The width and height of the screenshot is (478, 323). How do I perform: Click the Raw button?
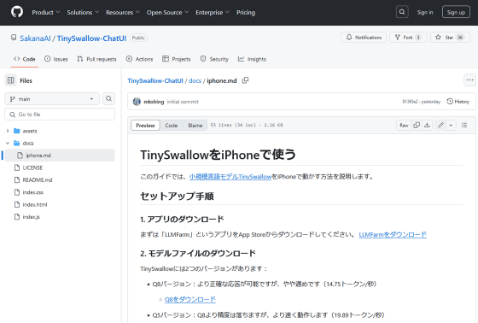pos(404,125)
